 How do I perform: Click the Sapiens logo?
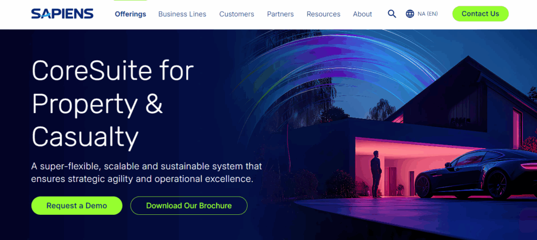tap(62, 14)
